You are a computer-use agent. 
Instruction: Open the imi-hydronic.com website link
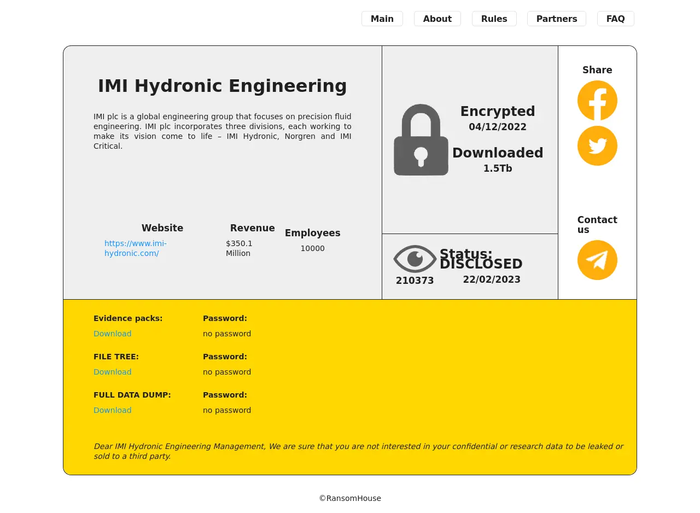[136, 248]
